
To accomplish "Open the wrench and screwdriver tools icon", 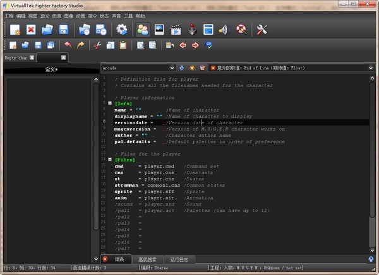I will tap(263, 30).
